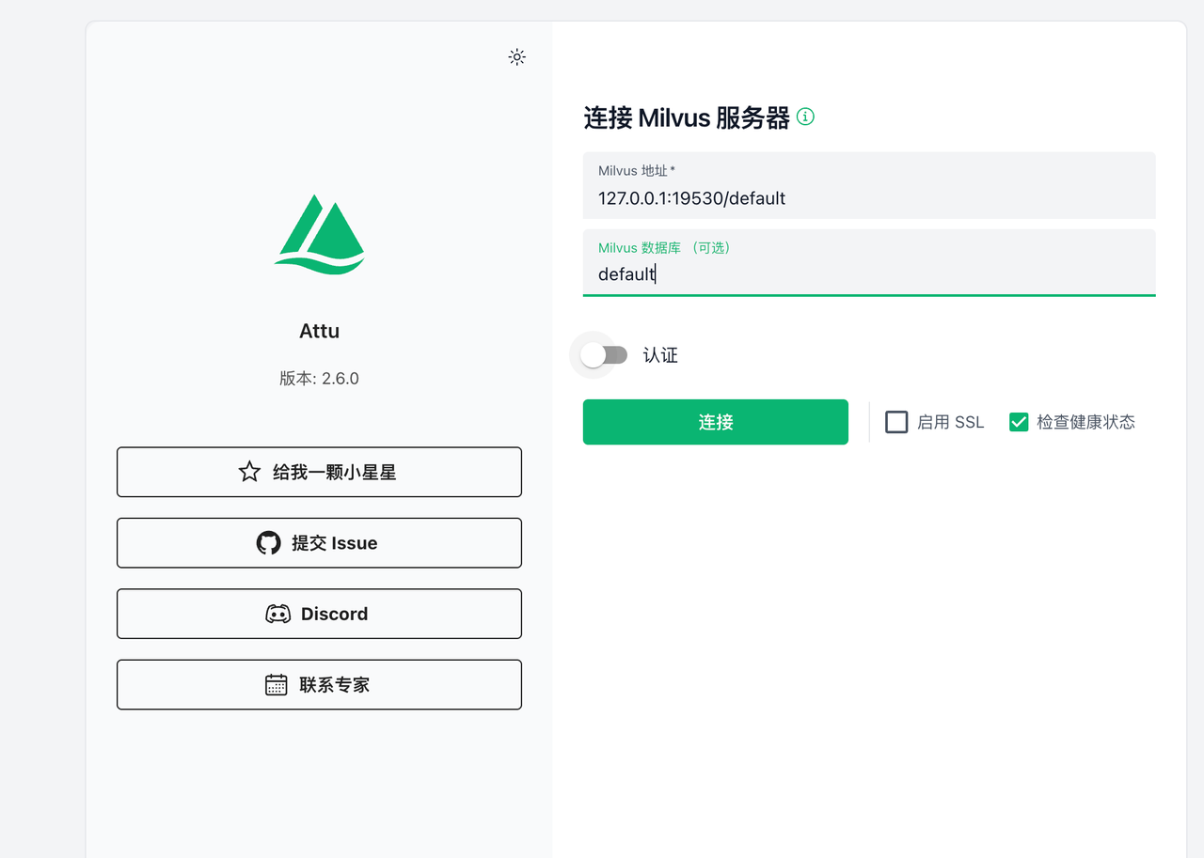The image size is (1204, 858).
Task: Focus the Milvus 地址 input field
Action: [x=869, y=186]
